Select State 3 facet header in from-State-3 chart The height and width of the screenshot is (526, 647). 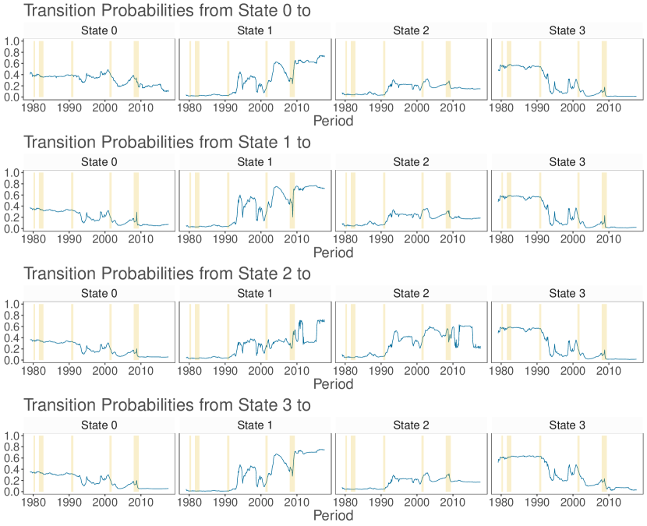click(x=566, y=425)
